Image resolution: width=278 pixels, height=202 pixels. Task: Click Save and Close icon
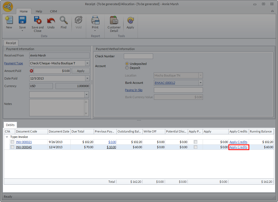tap(37, 21)
